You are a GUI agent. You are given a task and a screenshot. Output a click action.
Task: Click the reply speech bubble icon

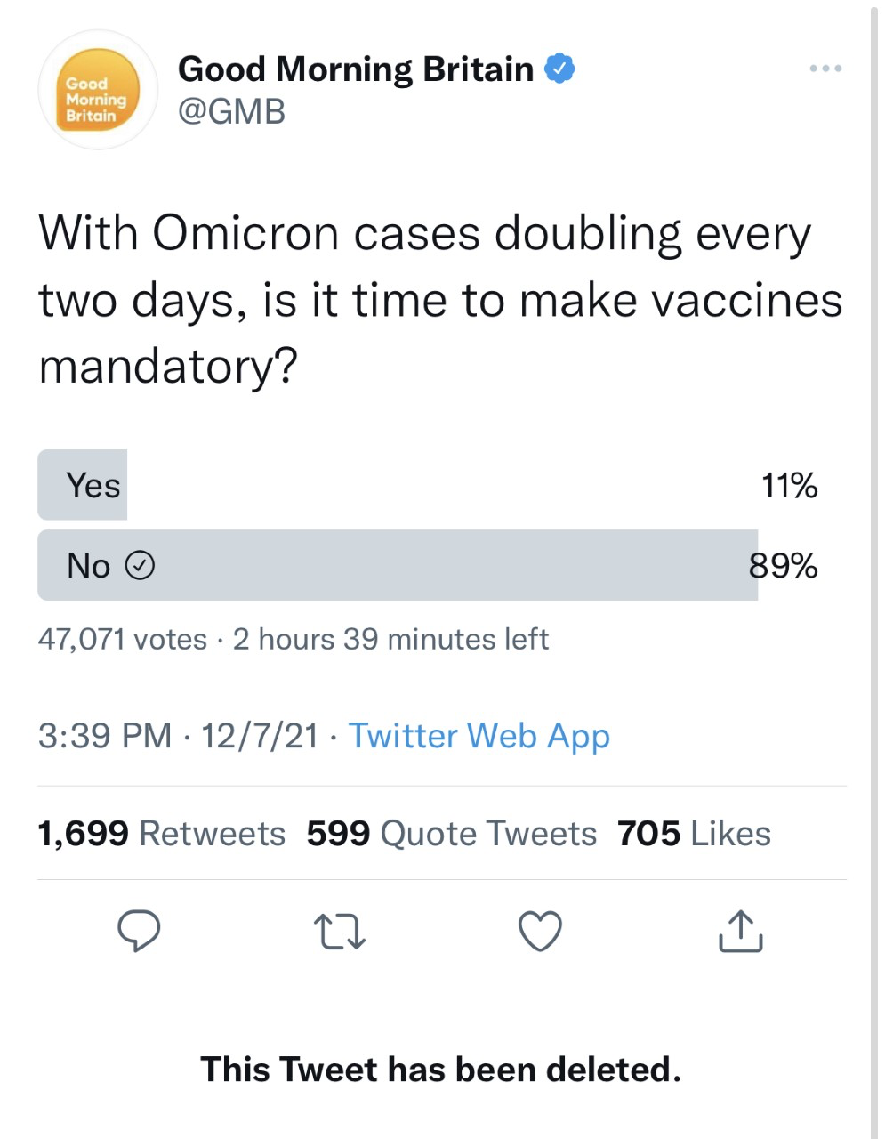click(140, 931)
